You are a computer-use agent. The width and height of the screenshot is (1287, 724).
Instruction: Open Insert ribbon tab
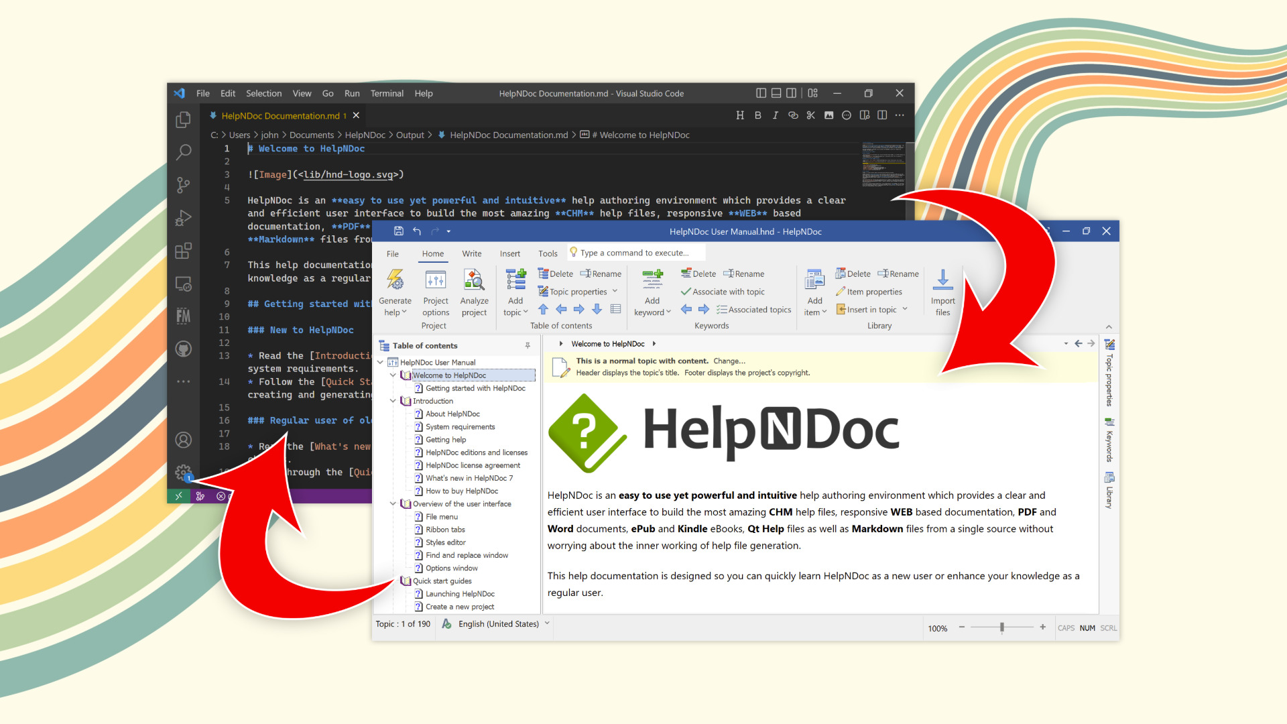coord(509,253)
